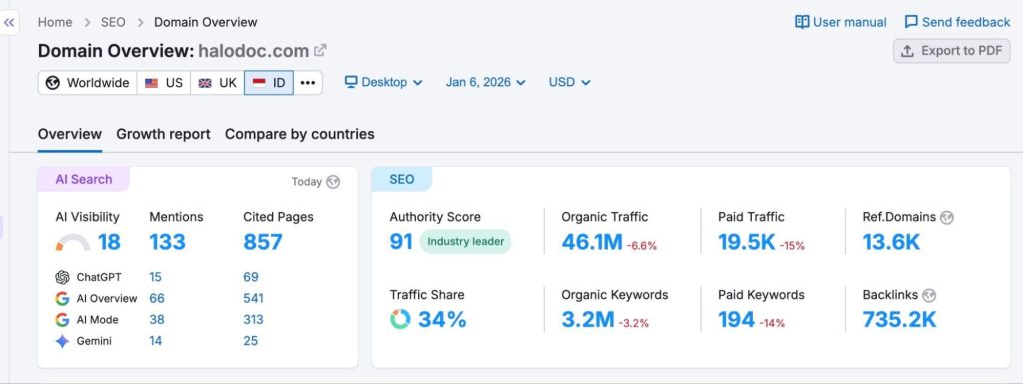The image size is (1023, 384).
Task: Select the US country database
Action: [x=164, y=83]
